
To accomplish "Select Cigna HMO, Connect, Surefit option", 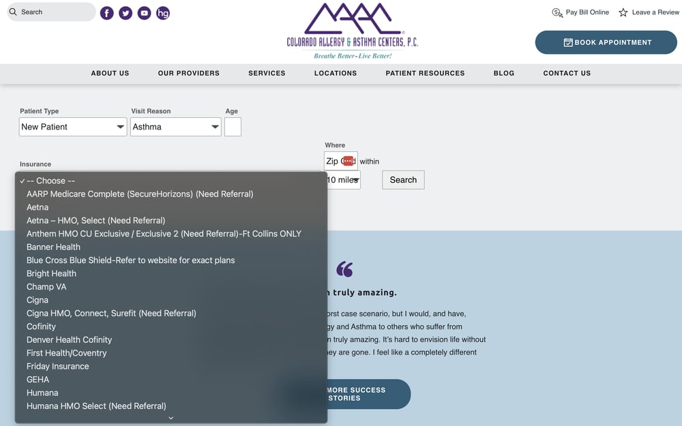I will (171, 314).
